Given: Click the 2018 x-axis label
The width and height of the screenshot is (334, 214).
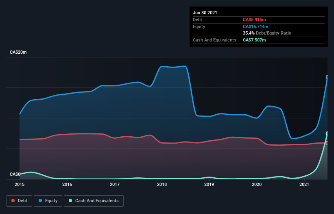Looking at the screenshot, I should point(162,184).
